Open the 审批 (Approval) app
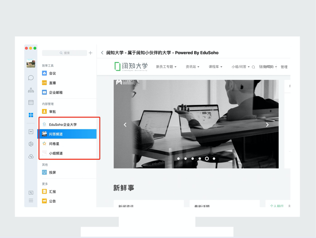This screenshot has width=316, height=238. tap(53, 111)
